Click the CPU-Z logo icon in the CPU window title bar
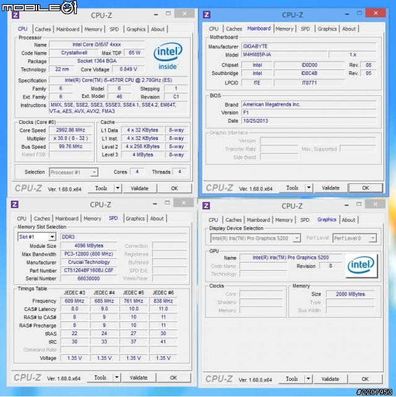The height and width of the screenshot is (397, 396). click(15, 15)
